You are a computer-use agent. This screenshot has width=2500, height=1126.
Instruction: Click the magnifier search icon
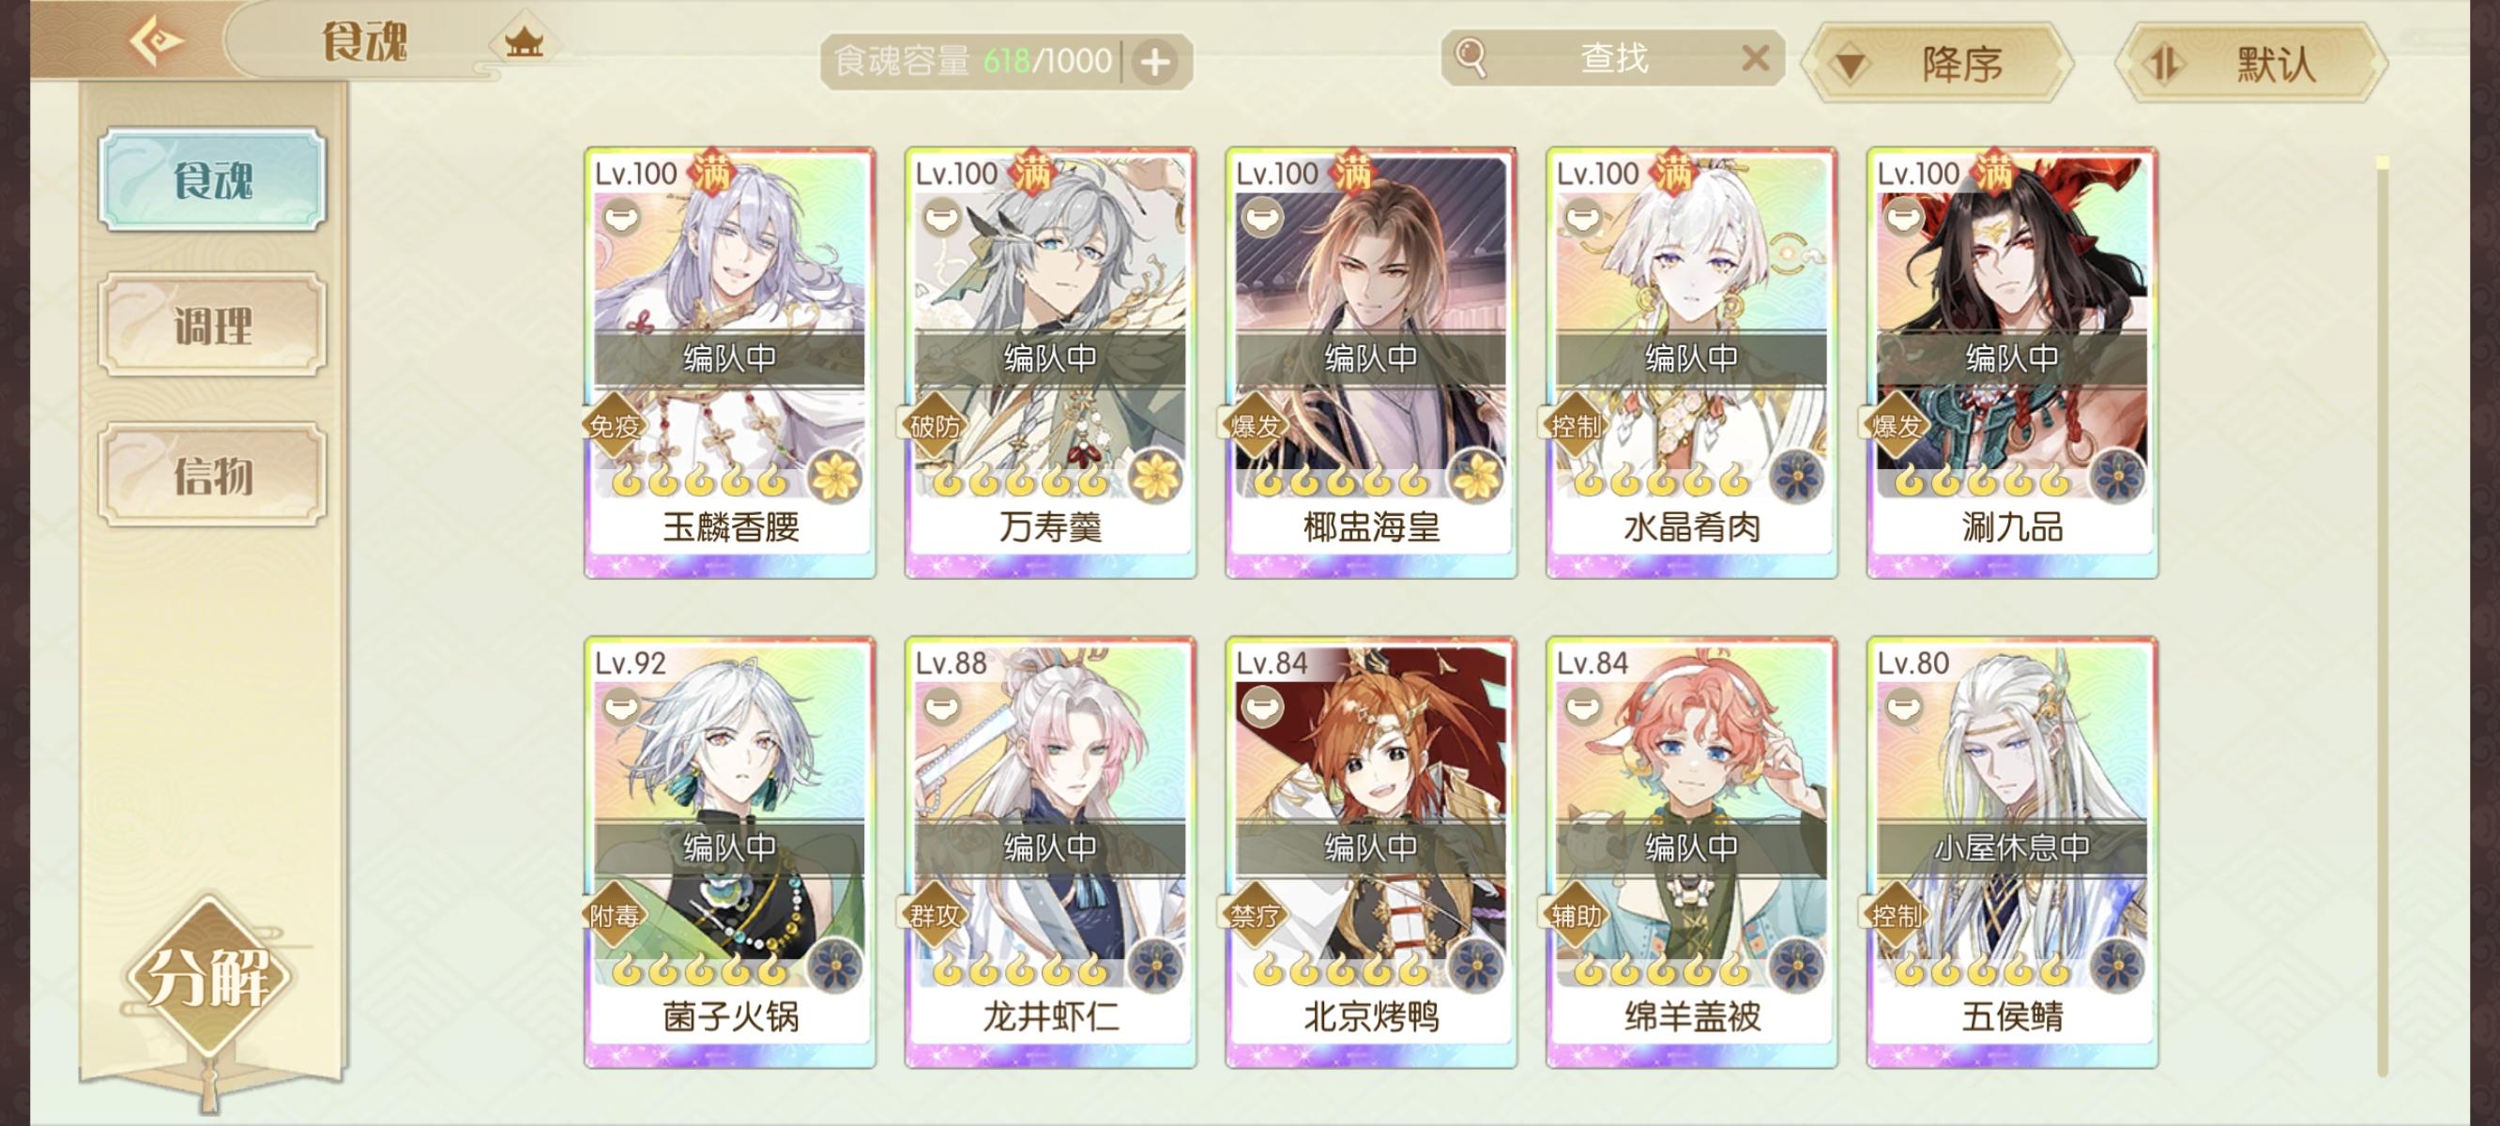tap(1471, 58)
